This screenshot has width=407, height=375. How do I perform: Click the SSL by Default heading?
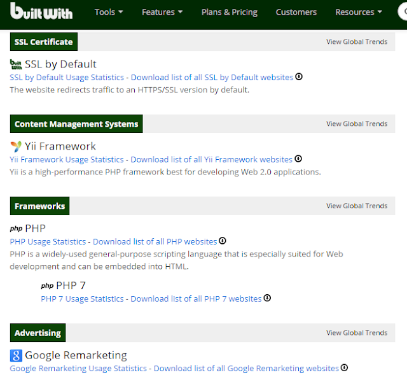tap(60, 64)
